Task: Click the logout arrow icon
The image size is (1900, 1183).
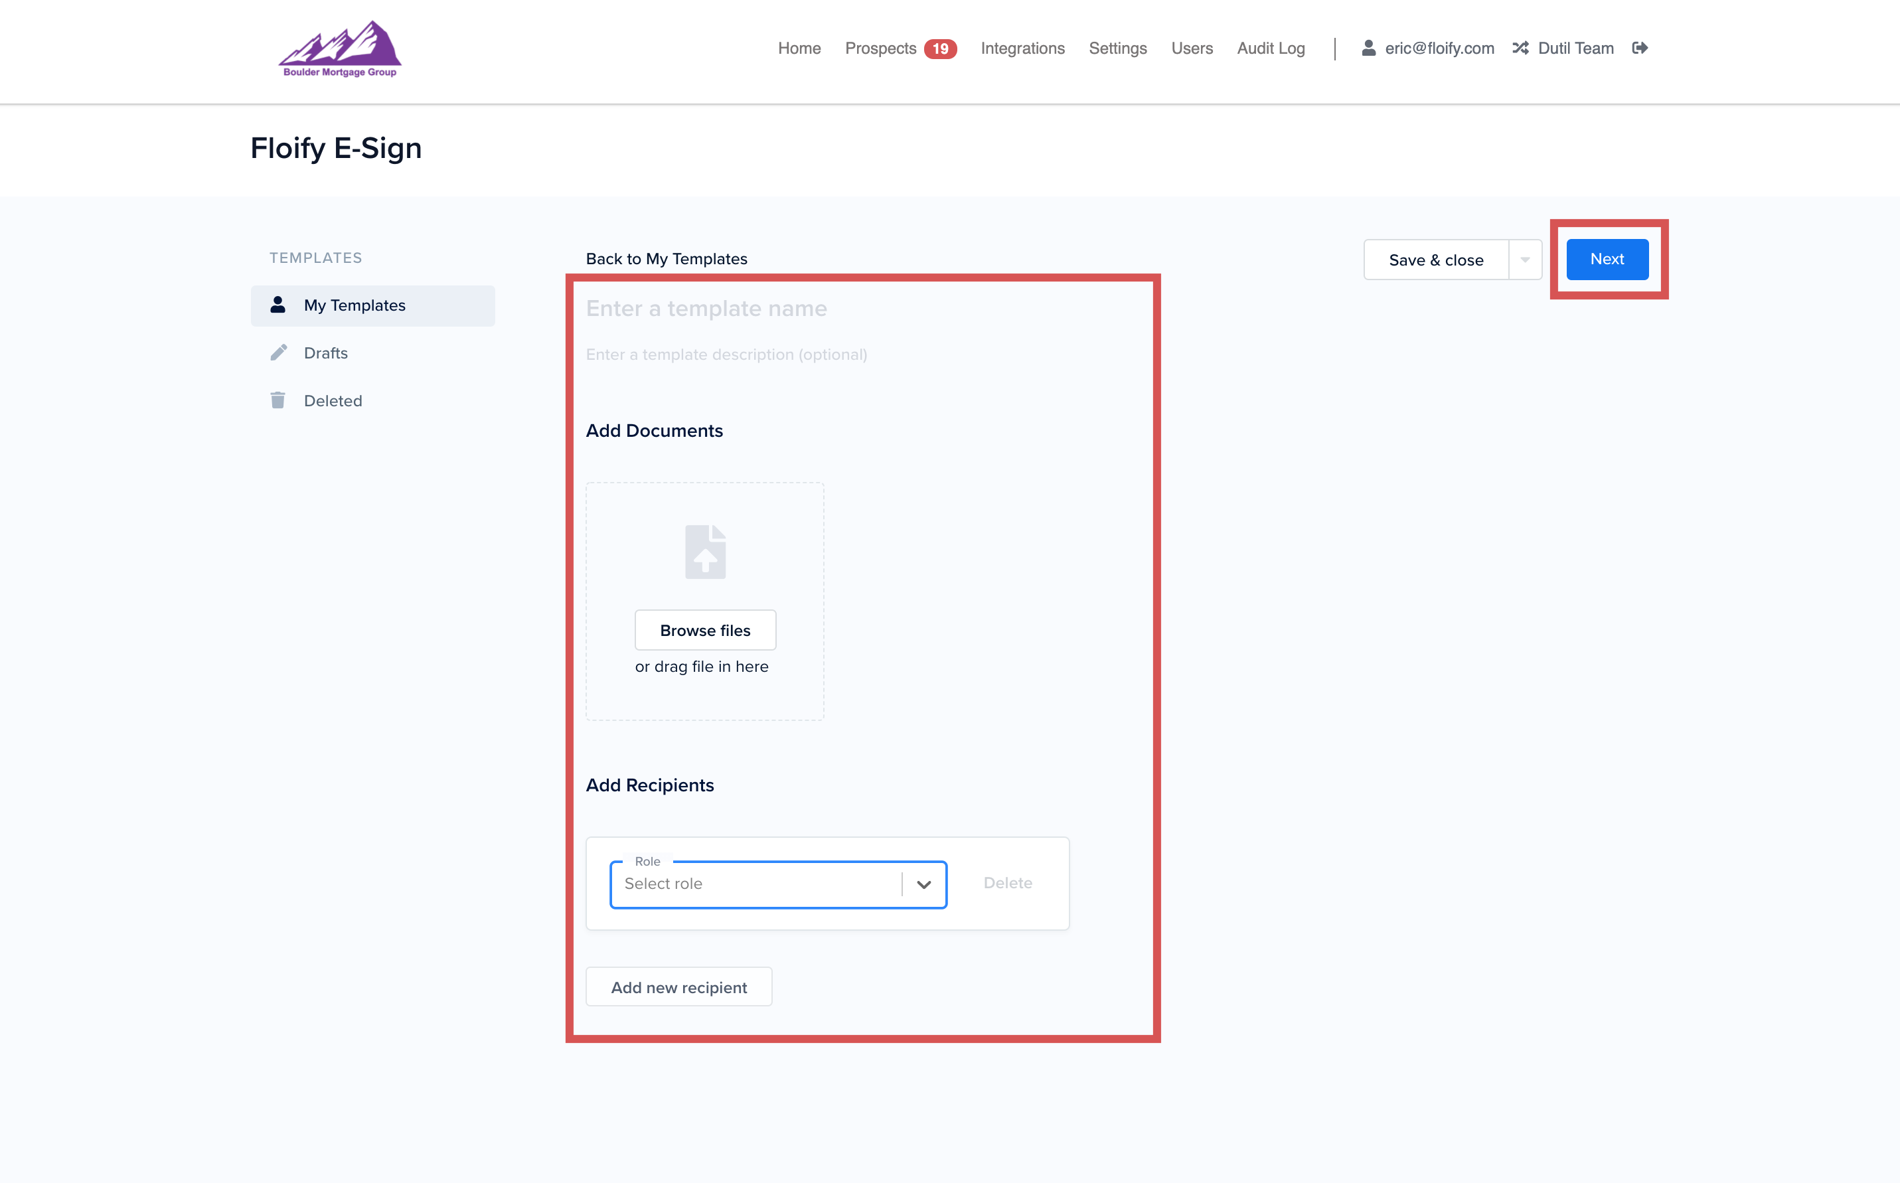Action: [1640, 48]
